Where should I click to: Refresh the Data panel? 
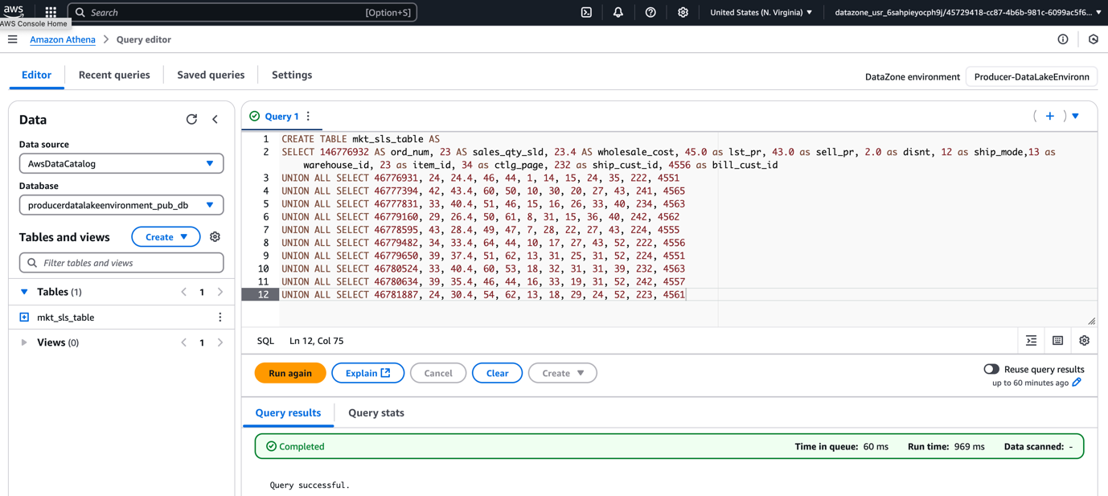click(191, 118)
